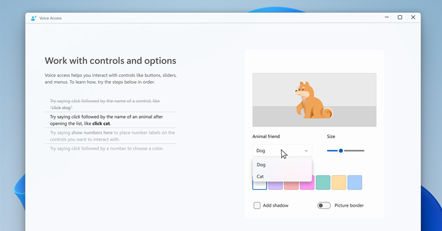
Task: Choose the white color swatch with blue outline
Action: pyautogui.click(x=260, y=186)
